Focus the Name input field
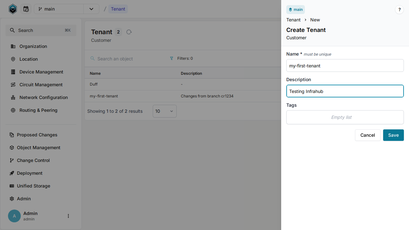The image size is (409, 230). 345,66
